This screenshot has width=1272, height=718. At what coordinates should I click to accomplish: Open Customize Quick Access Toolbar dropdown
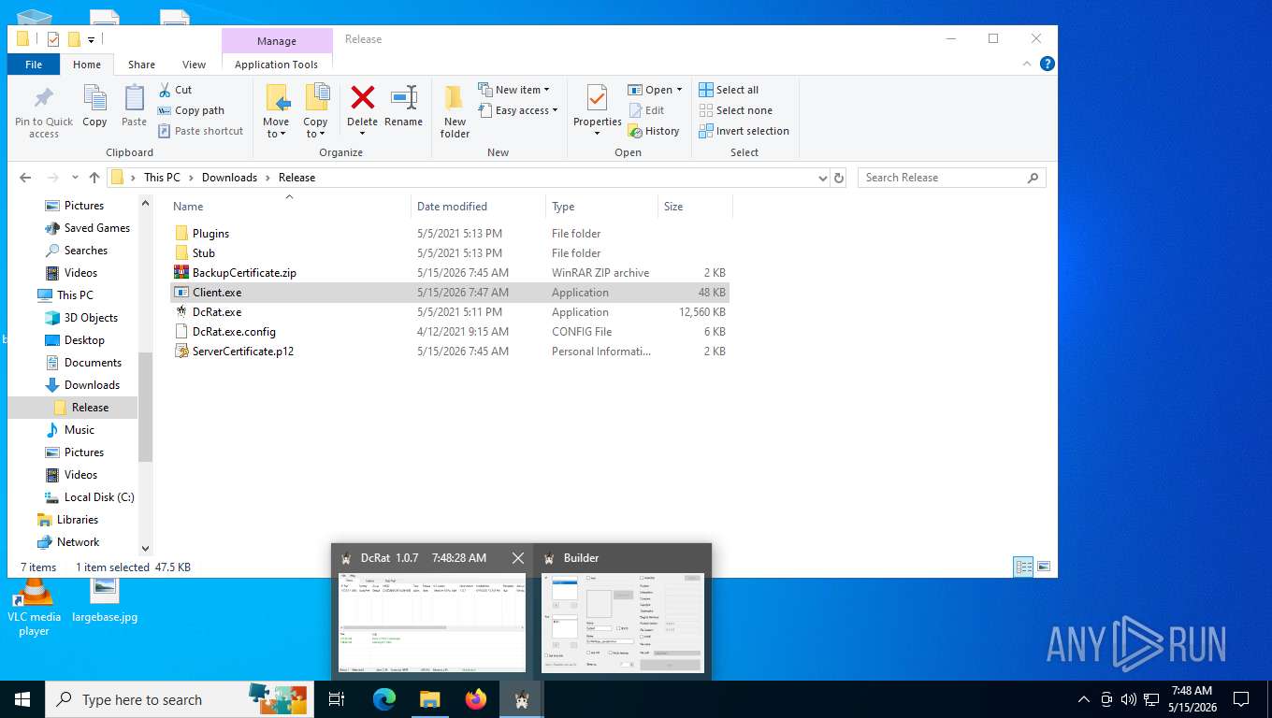[x=91, y=39]
